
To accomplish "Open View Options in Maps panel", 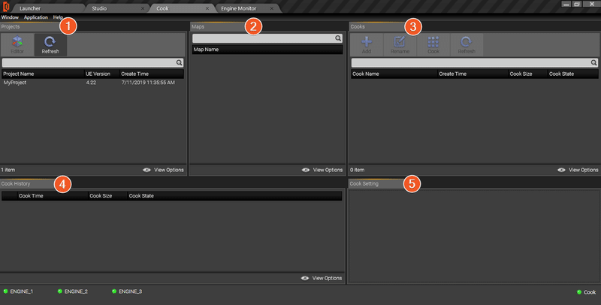I will click(322, 170).
